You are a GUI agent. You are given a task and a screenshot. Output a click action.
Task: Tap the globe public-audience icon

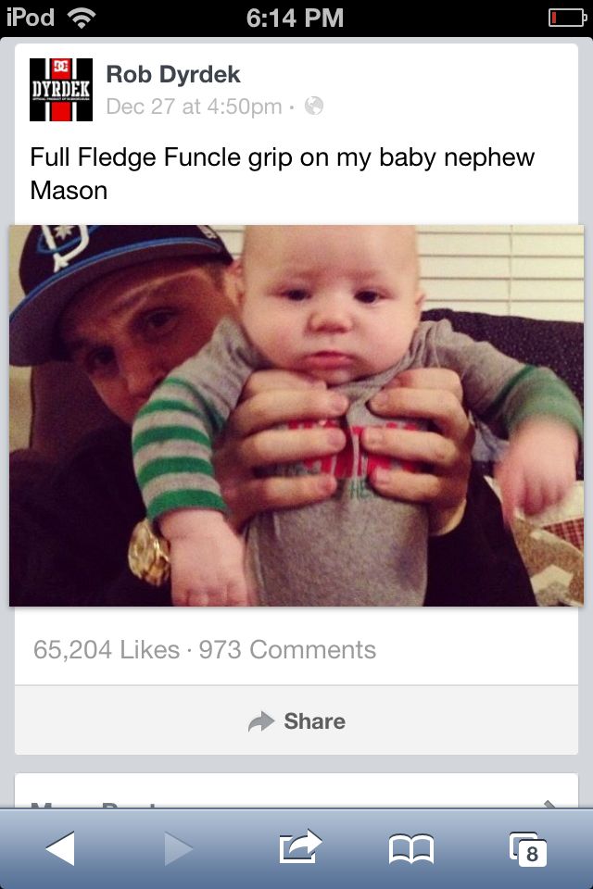pos(314,106)
